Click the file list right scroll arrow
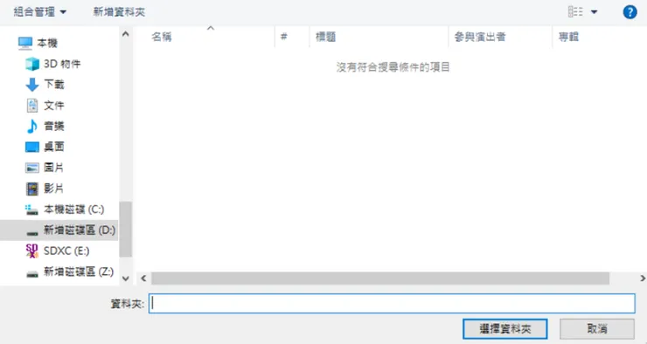The height and width of the screenshot is (344, 647). pos(642,279)
